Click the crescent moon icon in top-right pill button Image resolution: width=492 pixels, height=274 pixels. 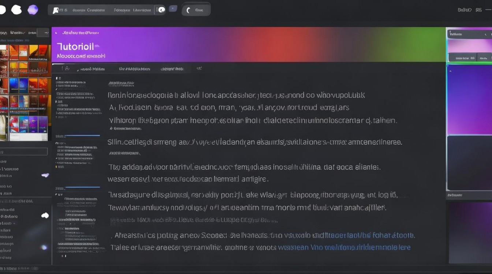click(x=189, y=10)
